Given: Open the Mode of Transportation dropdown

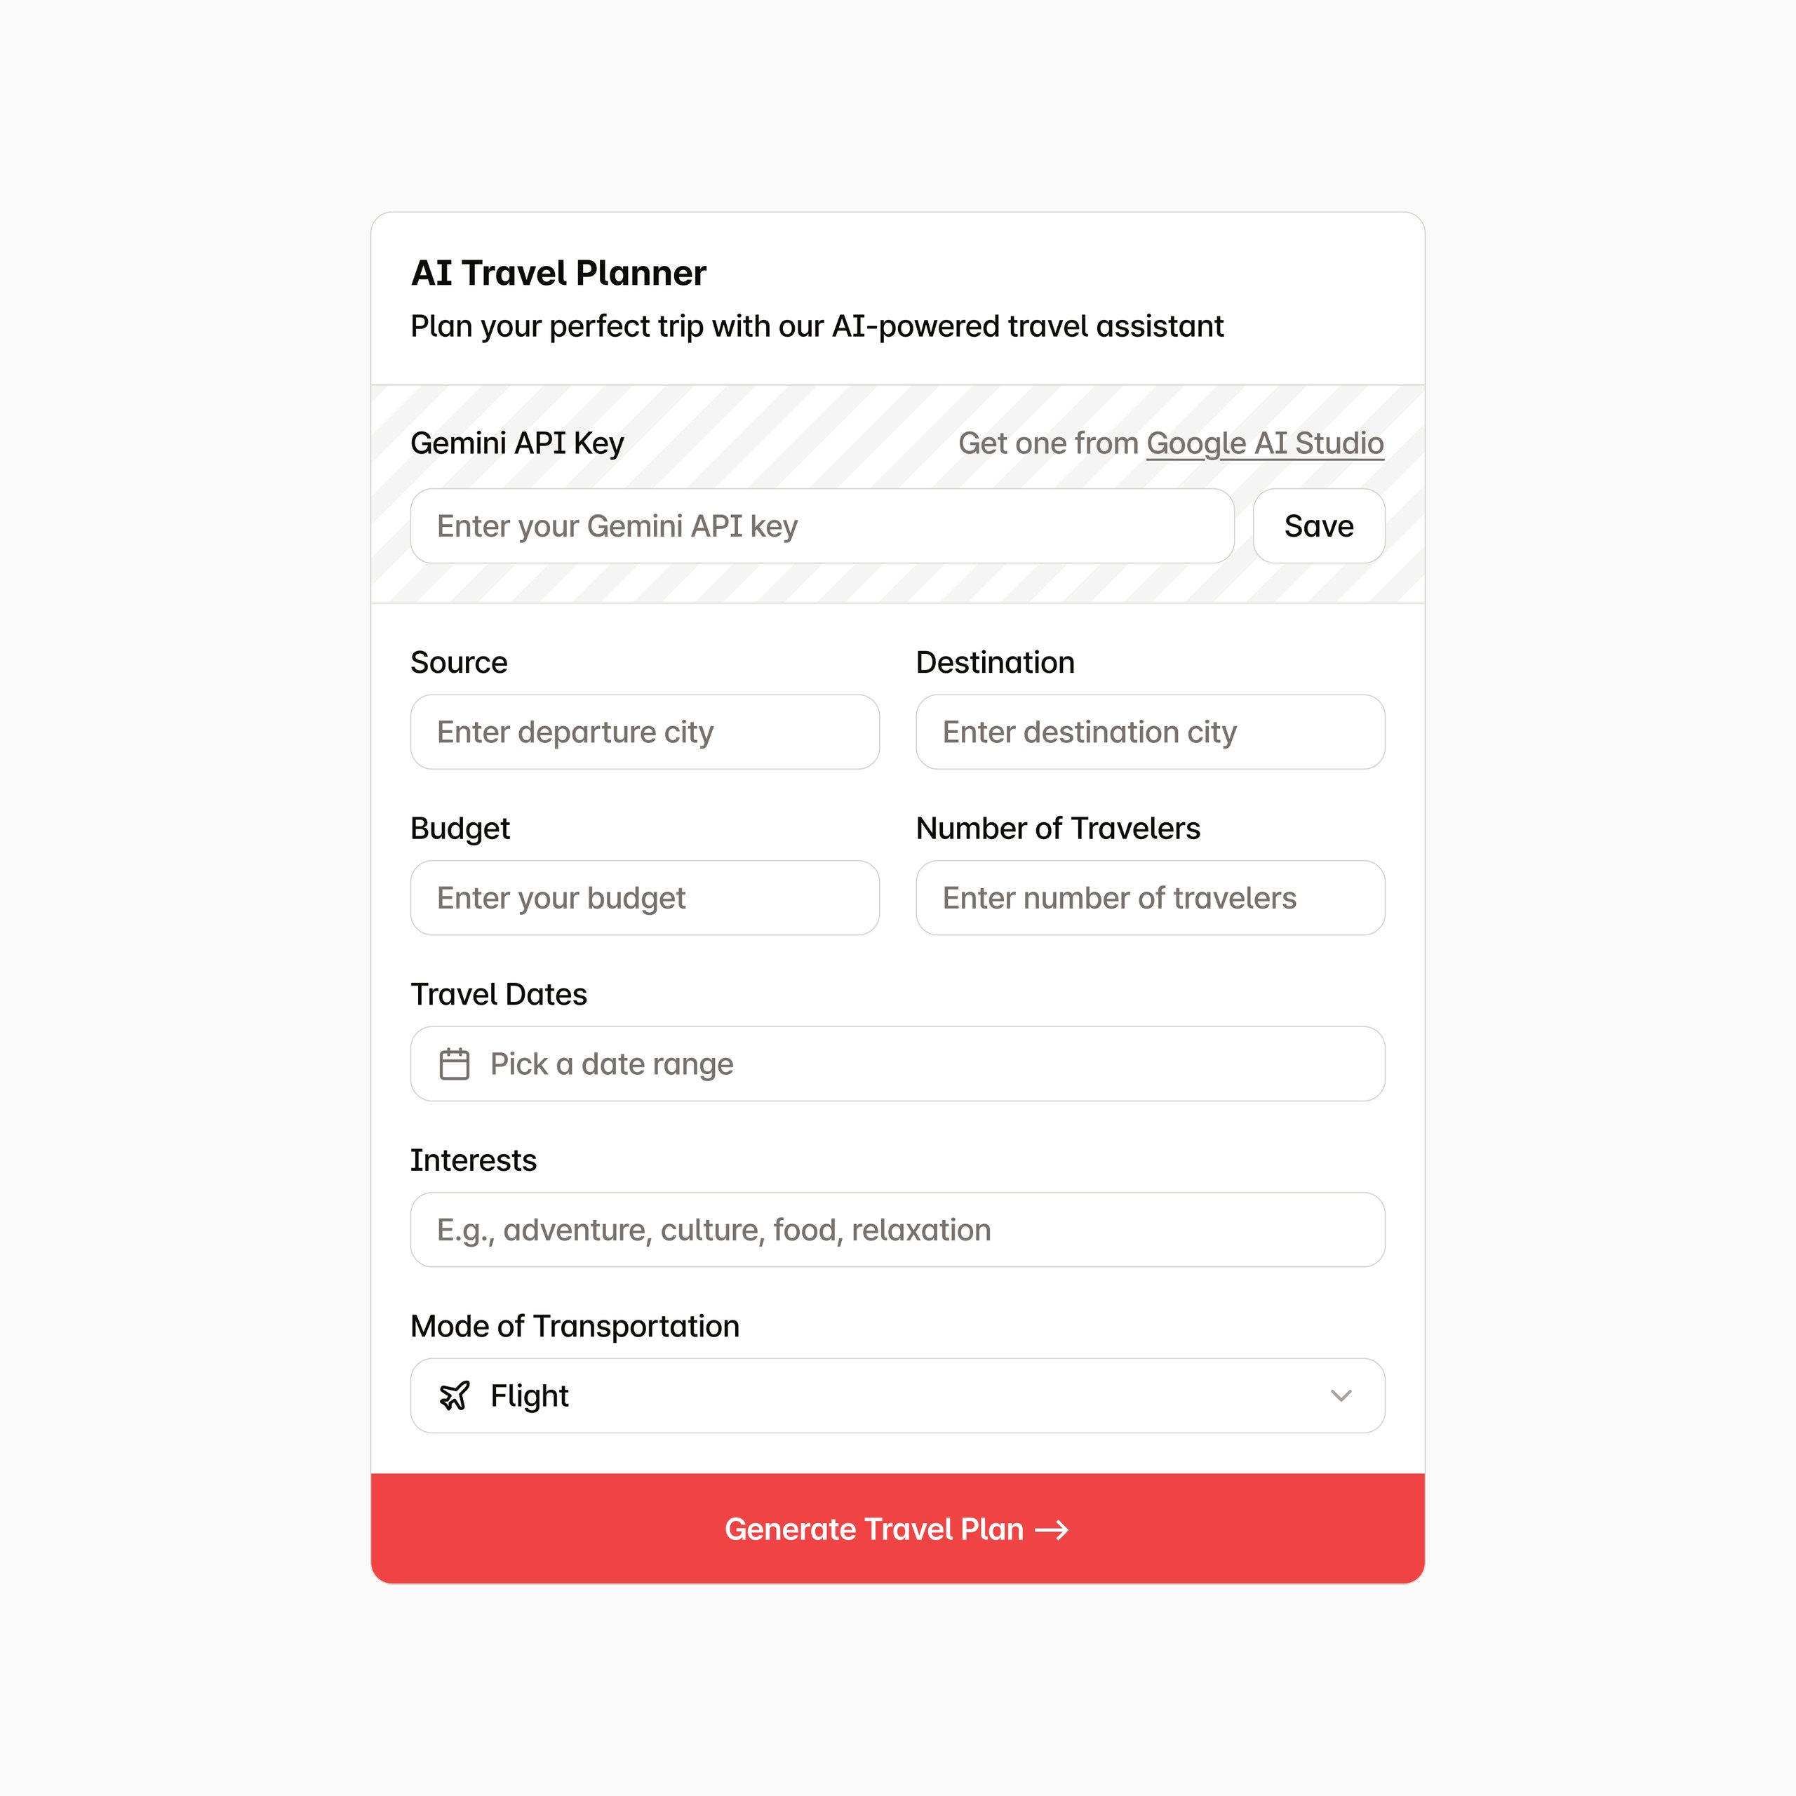Looking at the screenshot, I should coord(897,1395).
